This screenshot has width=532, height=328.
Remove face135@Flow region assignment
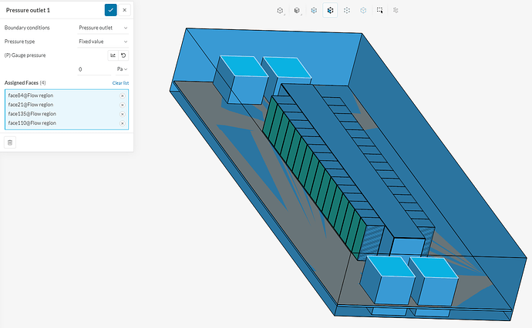(122, 114)
